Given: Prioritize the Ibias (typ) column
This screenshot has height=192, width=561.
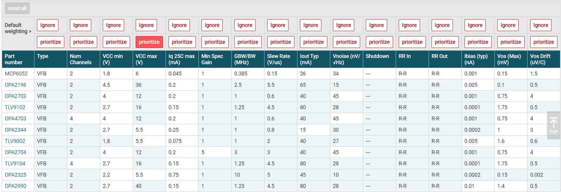Looking at the screenshot, I should coord(478,42).
